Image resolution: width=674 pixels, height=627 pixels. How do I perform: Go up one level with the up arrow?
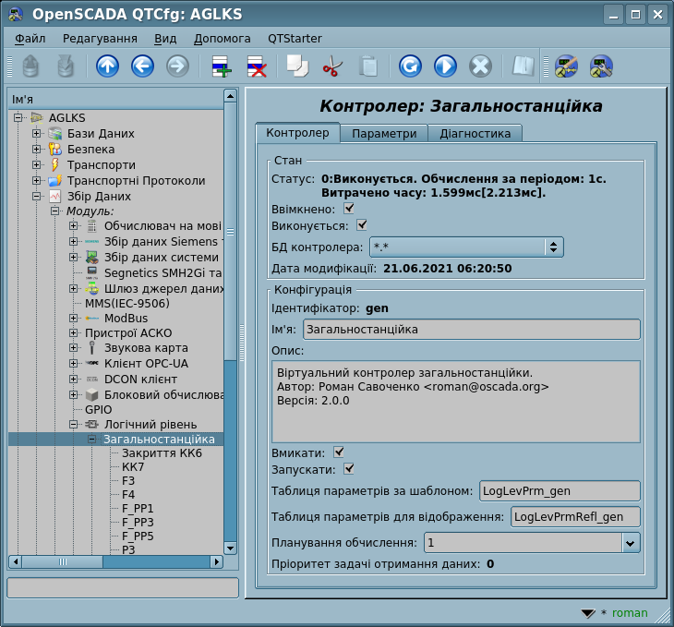pos(107,66)
